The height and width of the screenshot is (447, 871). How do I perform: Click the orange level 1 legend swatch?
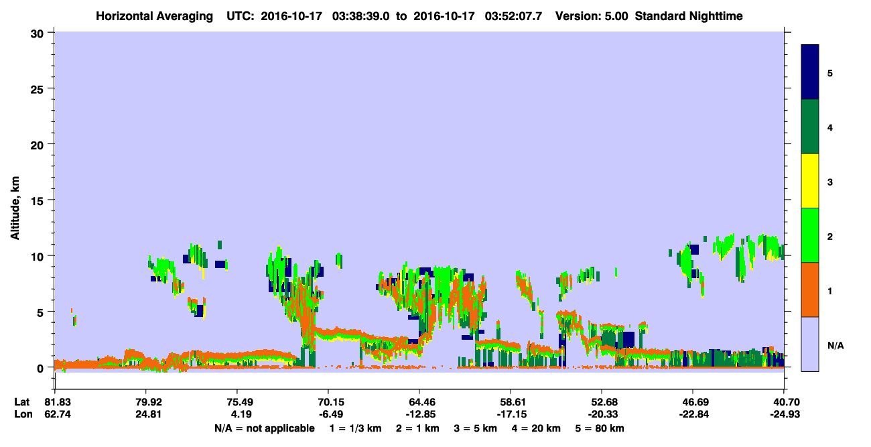(x=810, y=290)
